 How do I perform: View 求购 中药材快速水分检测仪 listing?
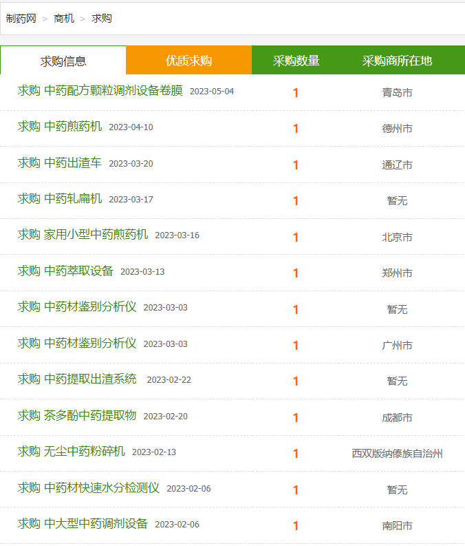(x=89, y=488)
